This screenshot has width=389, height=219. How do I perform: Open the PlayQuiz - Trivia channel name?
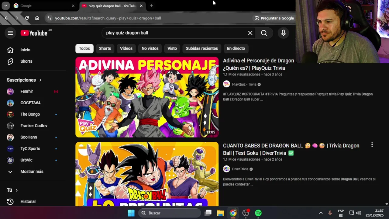coord(244,84)
